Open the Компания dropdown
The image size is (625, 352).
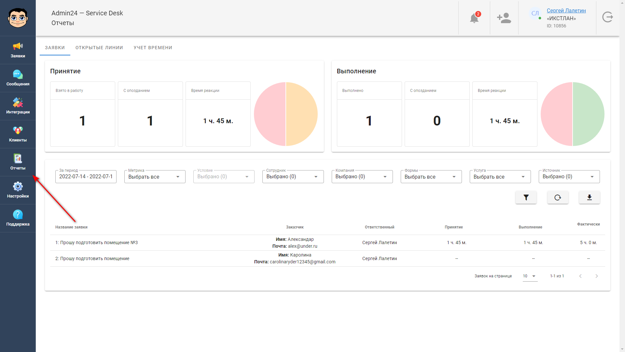(x=362, y=177)
